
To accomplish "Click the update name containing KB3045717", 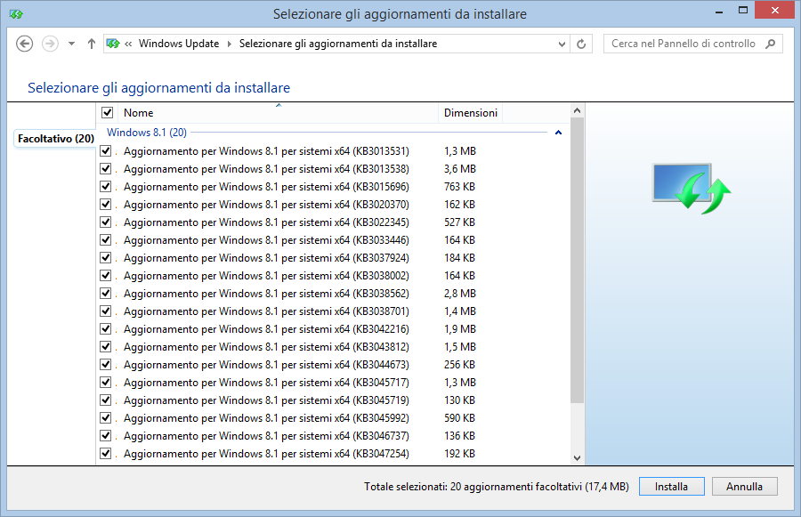I will [266, 383].
